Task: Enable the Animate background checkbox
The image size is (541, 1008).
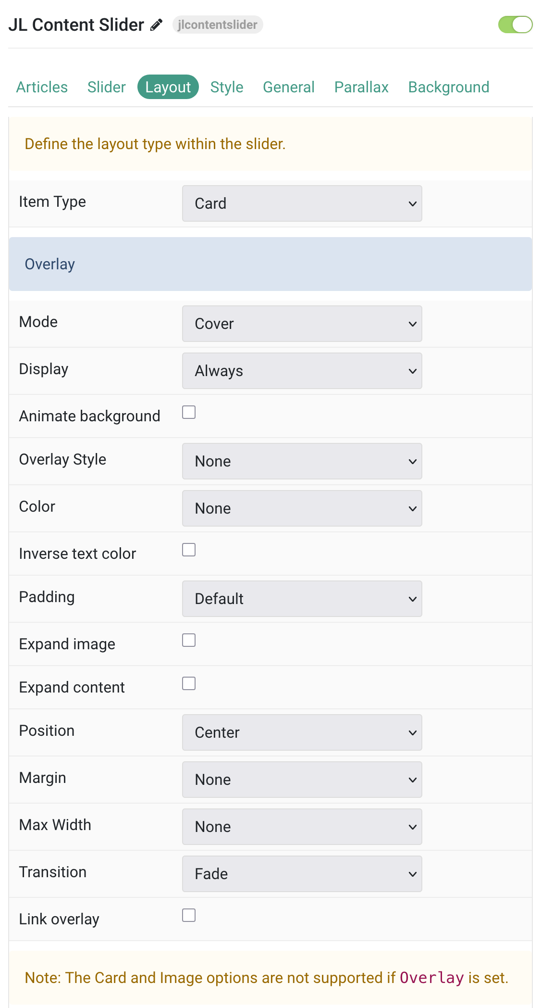Action: [x=189, y=412]
